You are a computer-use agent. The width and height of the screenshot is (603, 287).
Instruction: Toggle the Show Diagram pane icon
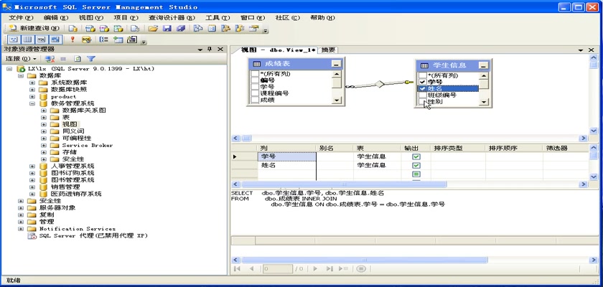click(14, 40)
